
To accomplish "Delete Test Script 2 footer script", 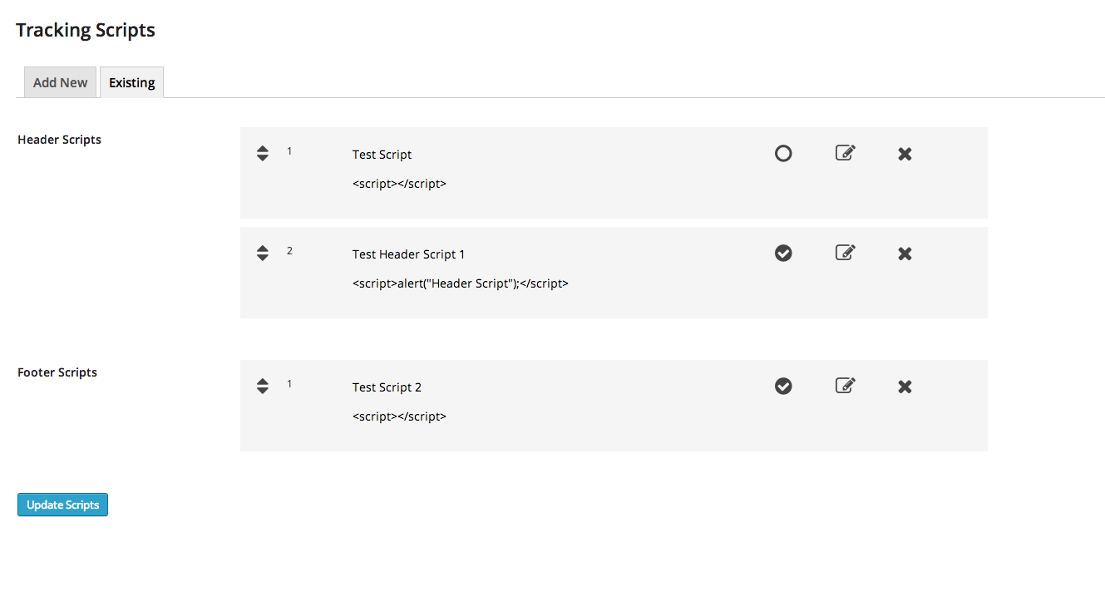I will click(x=905, y=387).
